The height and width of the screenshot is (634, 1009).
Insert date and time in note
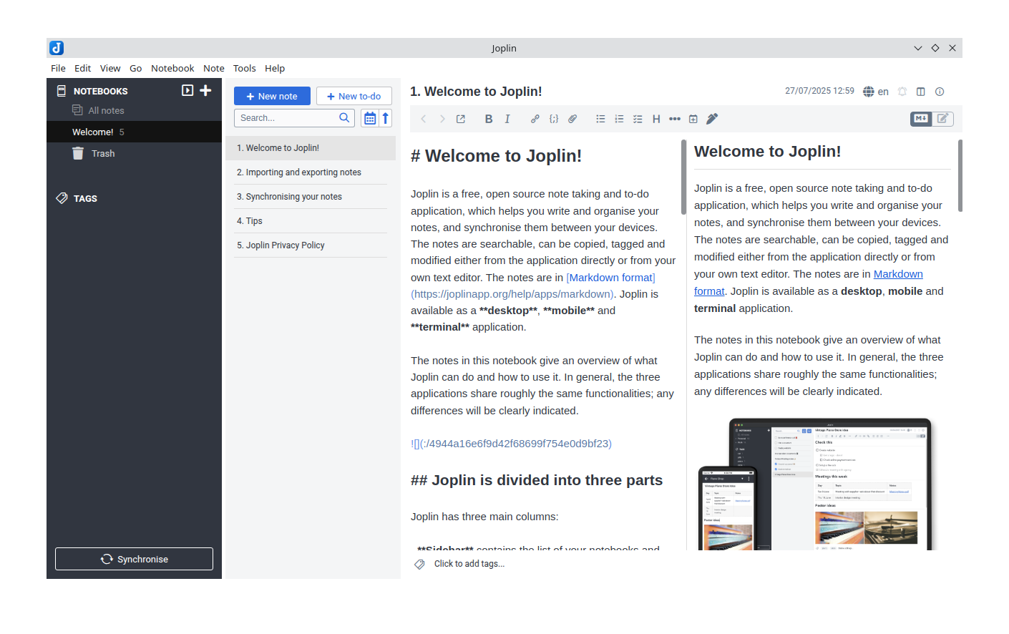pos(693,119)
